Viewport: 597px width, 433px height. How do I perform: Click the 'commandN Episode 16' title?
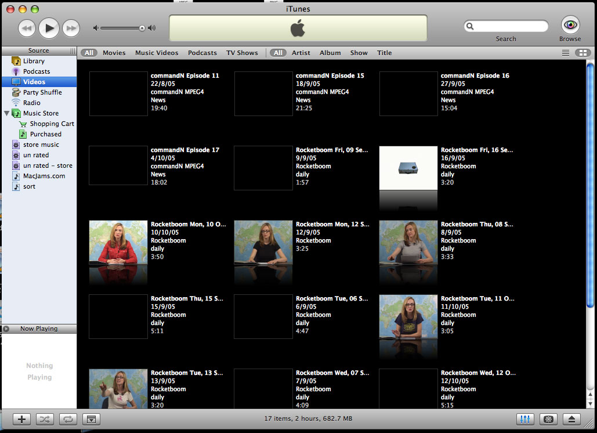click(475, 75)
